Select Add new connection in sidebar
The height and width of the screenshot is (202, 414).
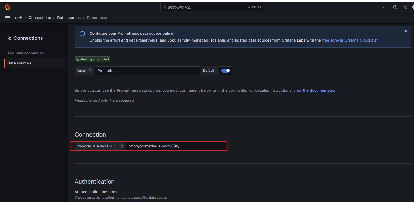point(26,53)
